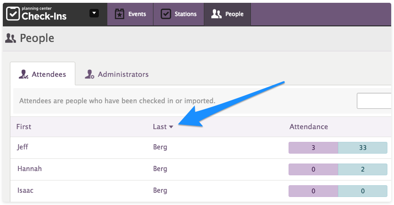Switch to the Administrators tab
394x205 pixels.
(x=116, y=74)
